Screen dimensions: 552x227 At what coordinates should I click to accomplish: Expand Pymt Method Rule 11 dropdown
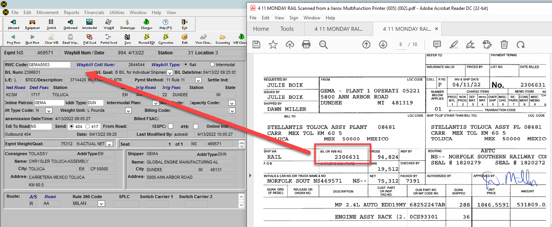point(198,80)
